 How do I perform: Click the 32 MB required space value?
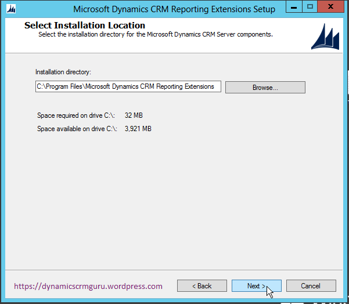[134, 115]
